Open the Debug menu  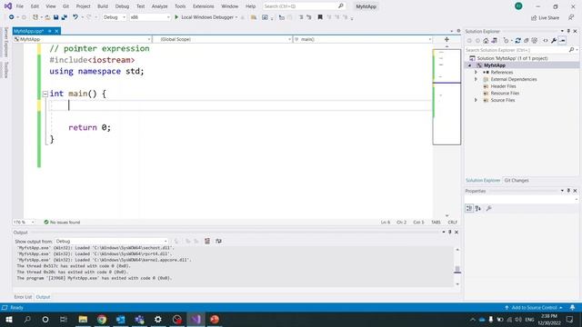click(122, 6)
